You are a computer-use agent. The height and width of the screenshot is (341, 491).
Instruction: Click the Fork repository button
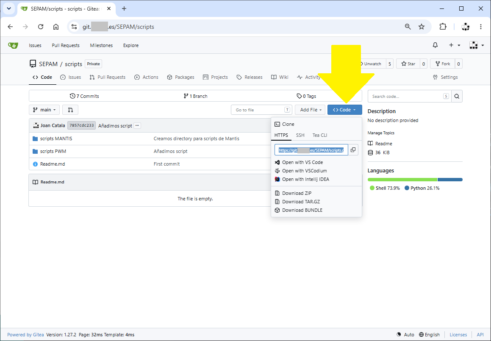[442, 64]
